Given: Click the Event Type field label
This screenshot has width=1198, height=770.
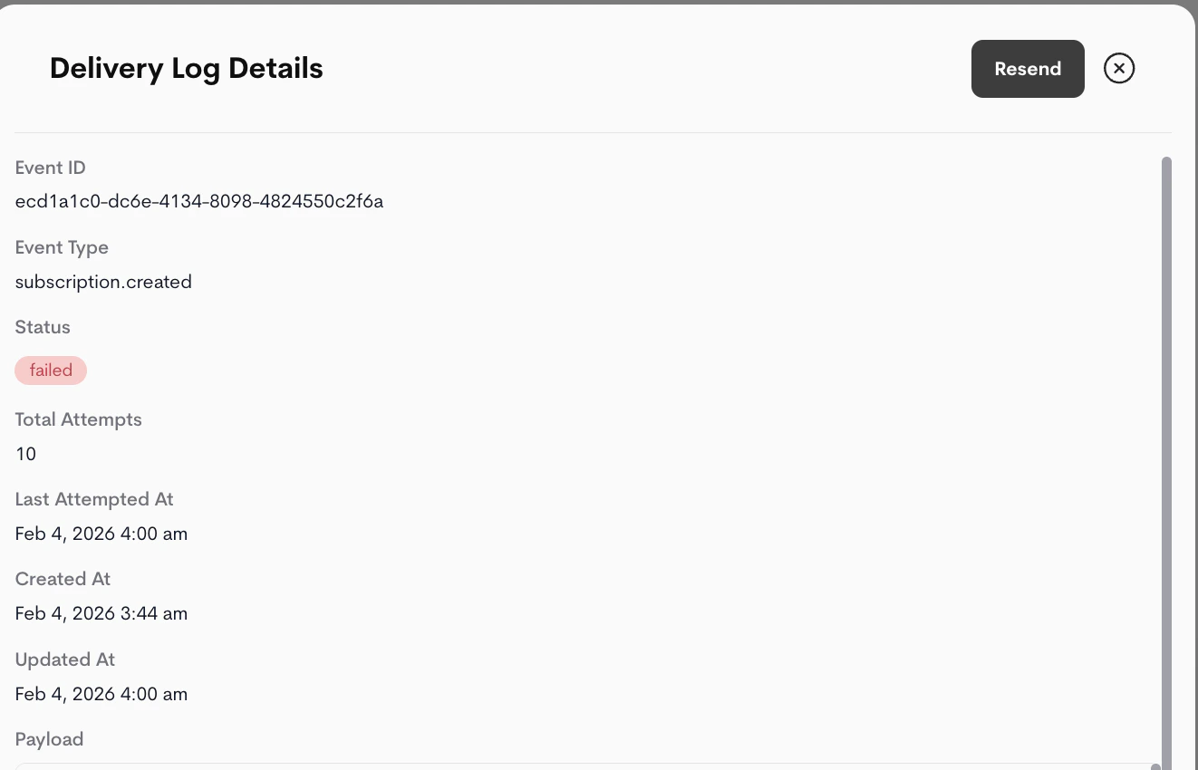Looking at the screenshot, I should (62, 247).
